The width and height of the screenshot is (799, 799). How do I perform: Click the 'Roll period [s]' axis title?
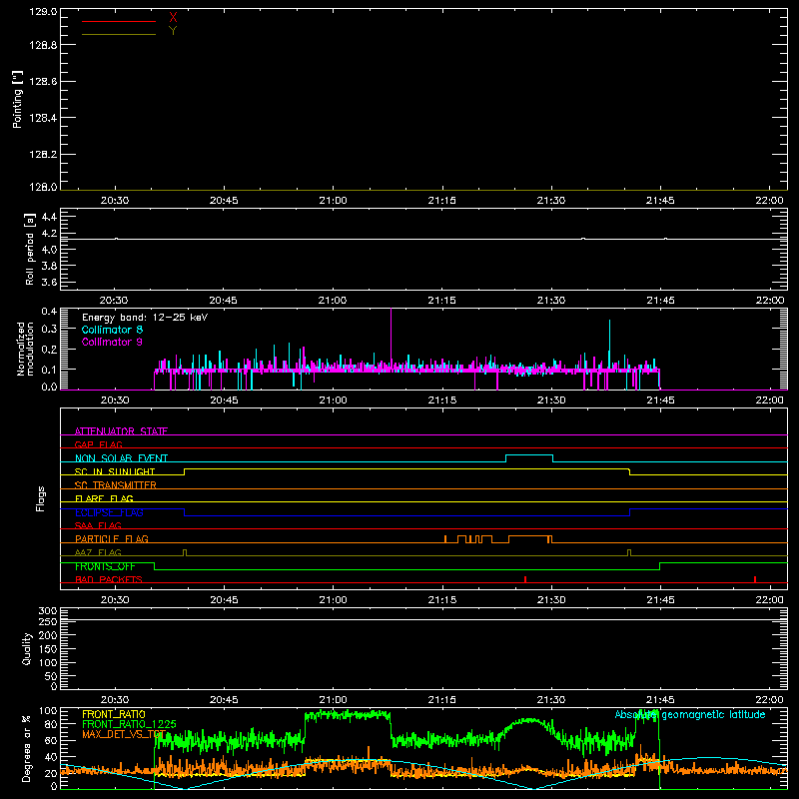click(x=30, y=249)
